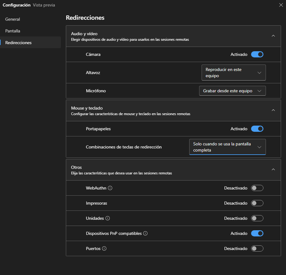The width and height of the screenshot is (286, 275).
Task: Collapse the Otros section
Action: 273,169
